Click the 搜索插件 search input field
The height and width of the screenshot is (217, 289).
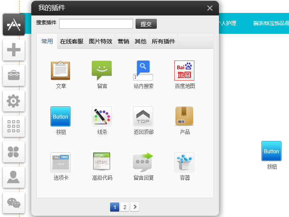(x=96, y=24)
